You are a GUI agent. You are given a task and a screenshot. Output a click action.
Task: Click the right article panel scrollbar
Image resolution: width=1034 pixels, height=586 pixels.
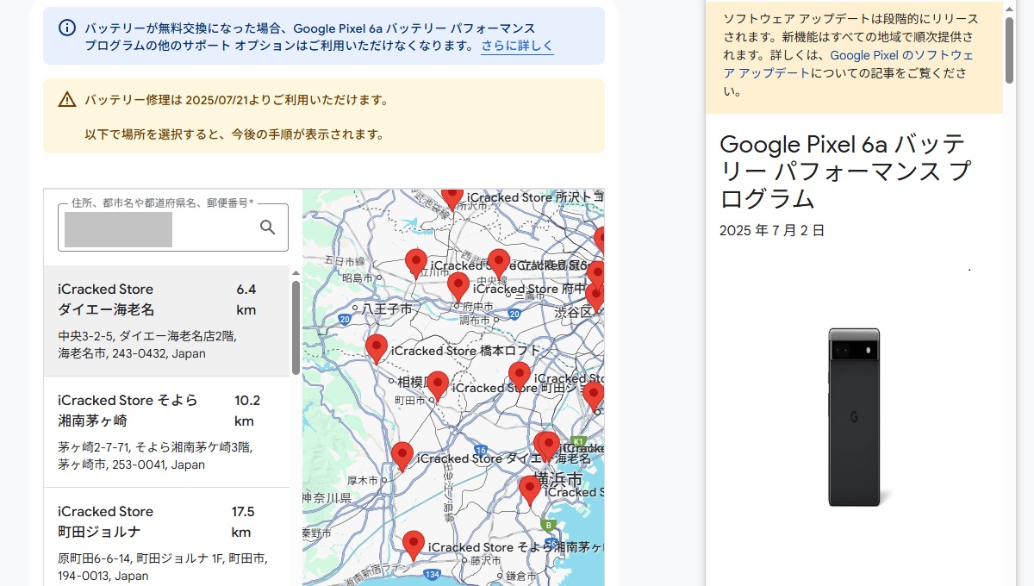[1009, 50]
